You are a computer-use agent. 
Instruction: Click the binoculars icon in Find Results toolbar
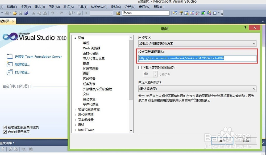tap(31, 149)
